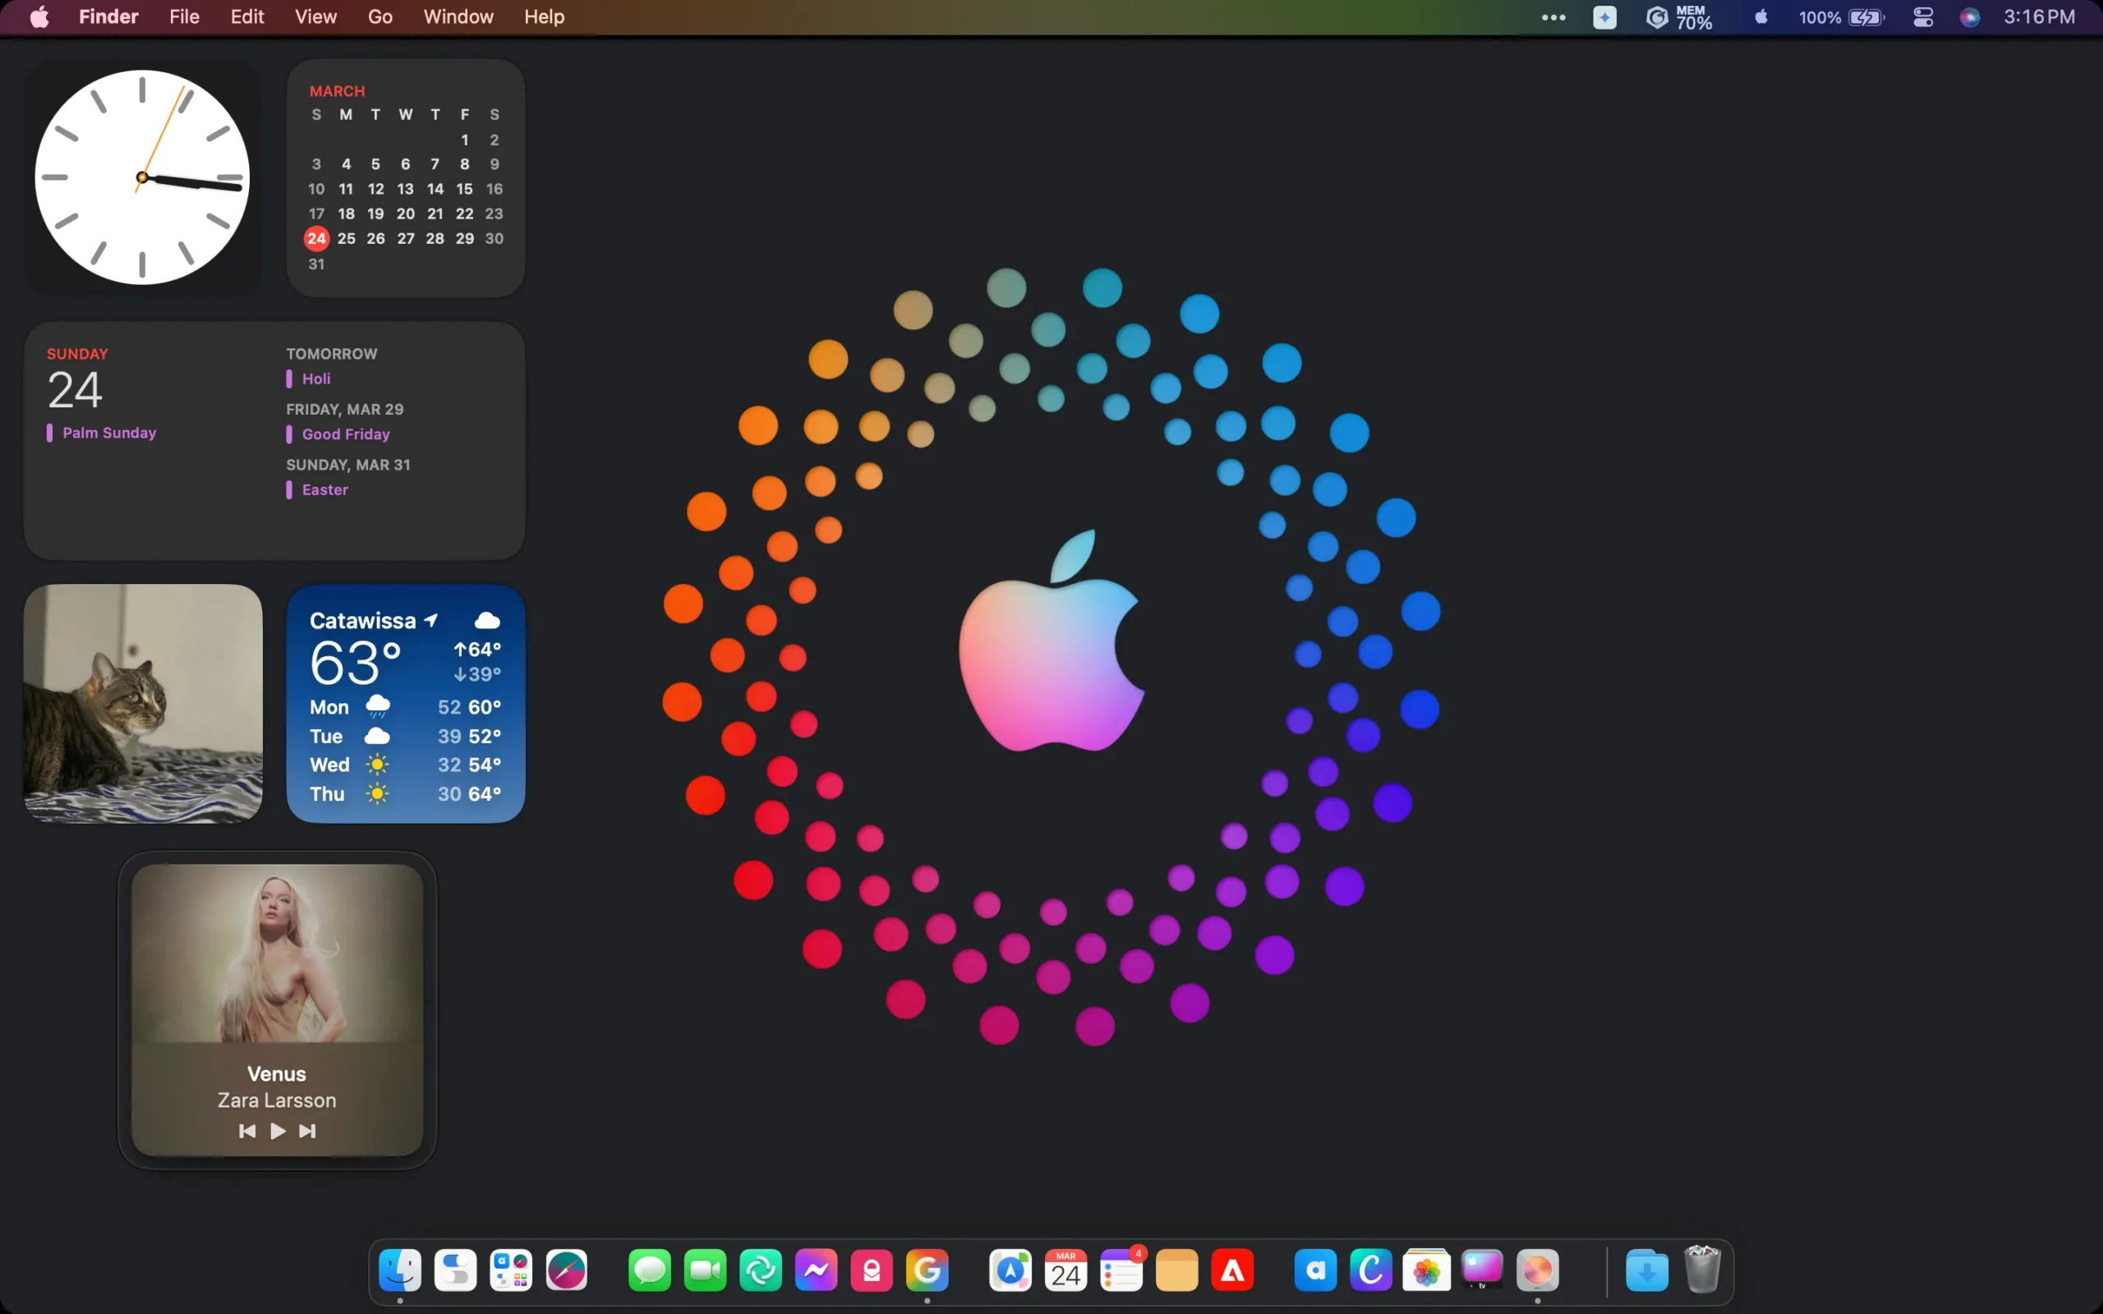Open the blue navigation-arrow app in the Dock
Image resolution: width=2103 pixels, height=1314 pixels.
(1010, 1270)
